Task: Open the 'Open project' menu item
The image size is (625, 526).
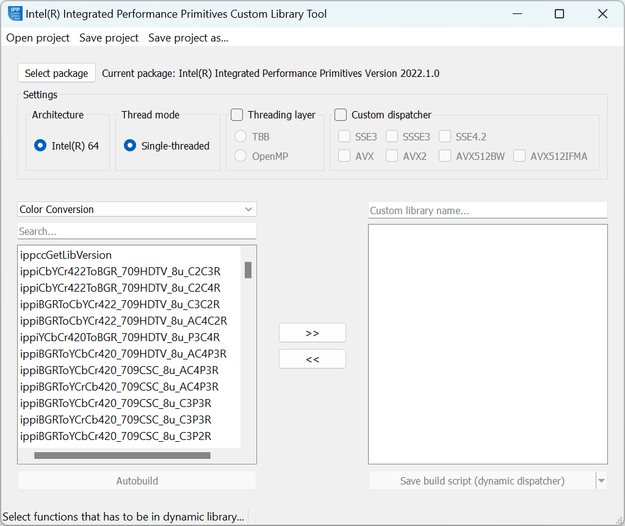Action: pos(38,38)
